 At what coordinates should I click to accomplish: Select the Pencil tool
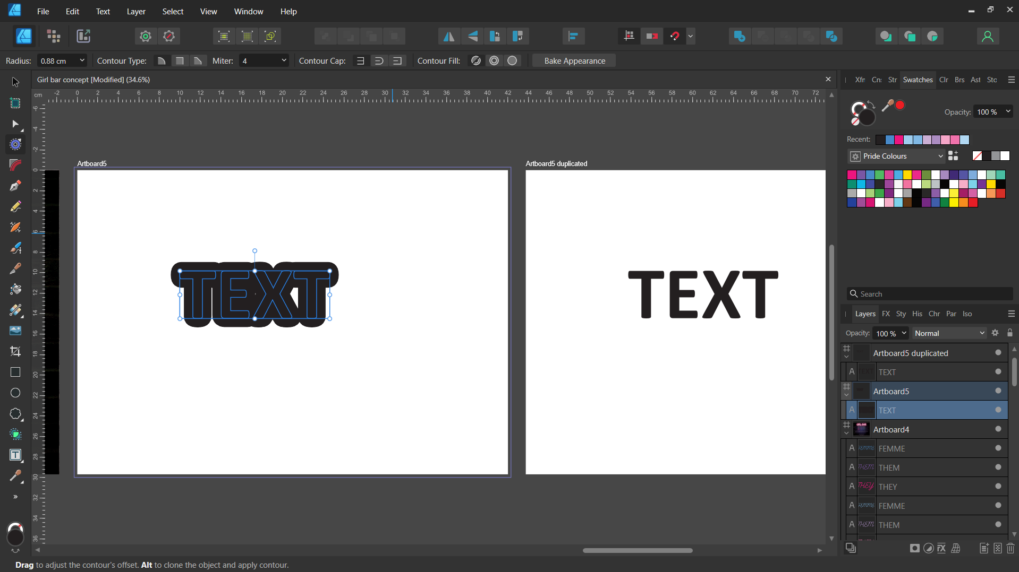coord(15,206)
